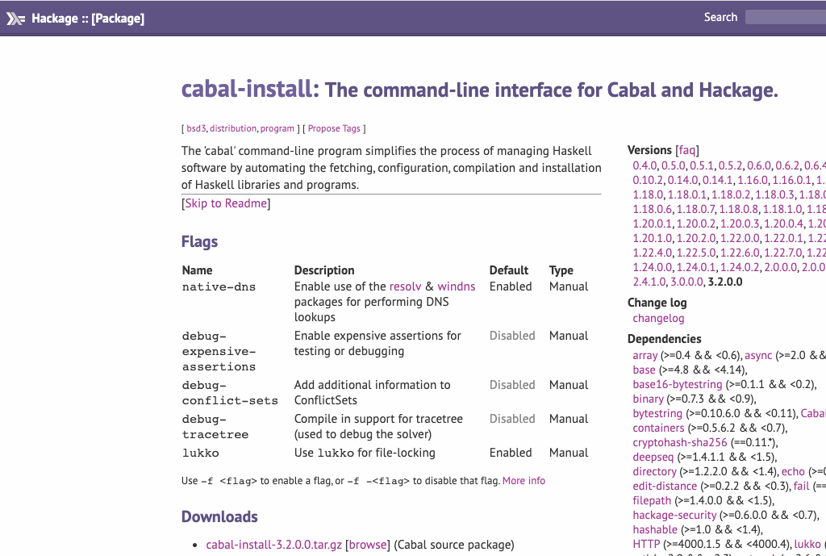
Task: Open version 1.20.2.0
Action: (x=696, y=238)
